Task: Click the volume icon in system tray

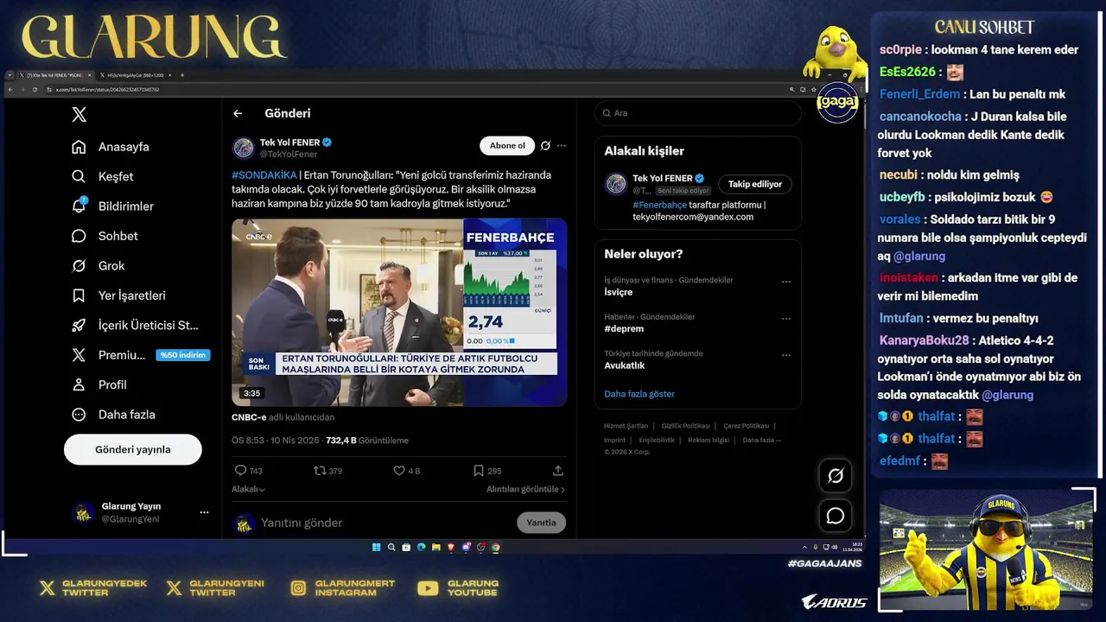Action: click(835, 547)
